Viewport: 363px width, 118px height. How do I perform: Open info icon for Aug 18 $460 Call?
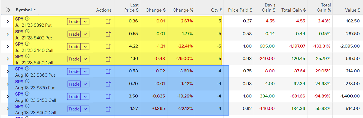coord(27,106)
